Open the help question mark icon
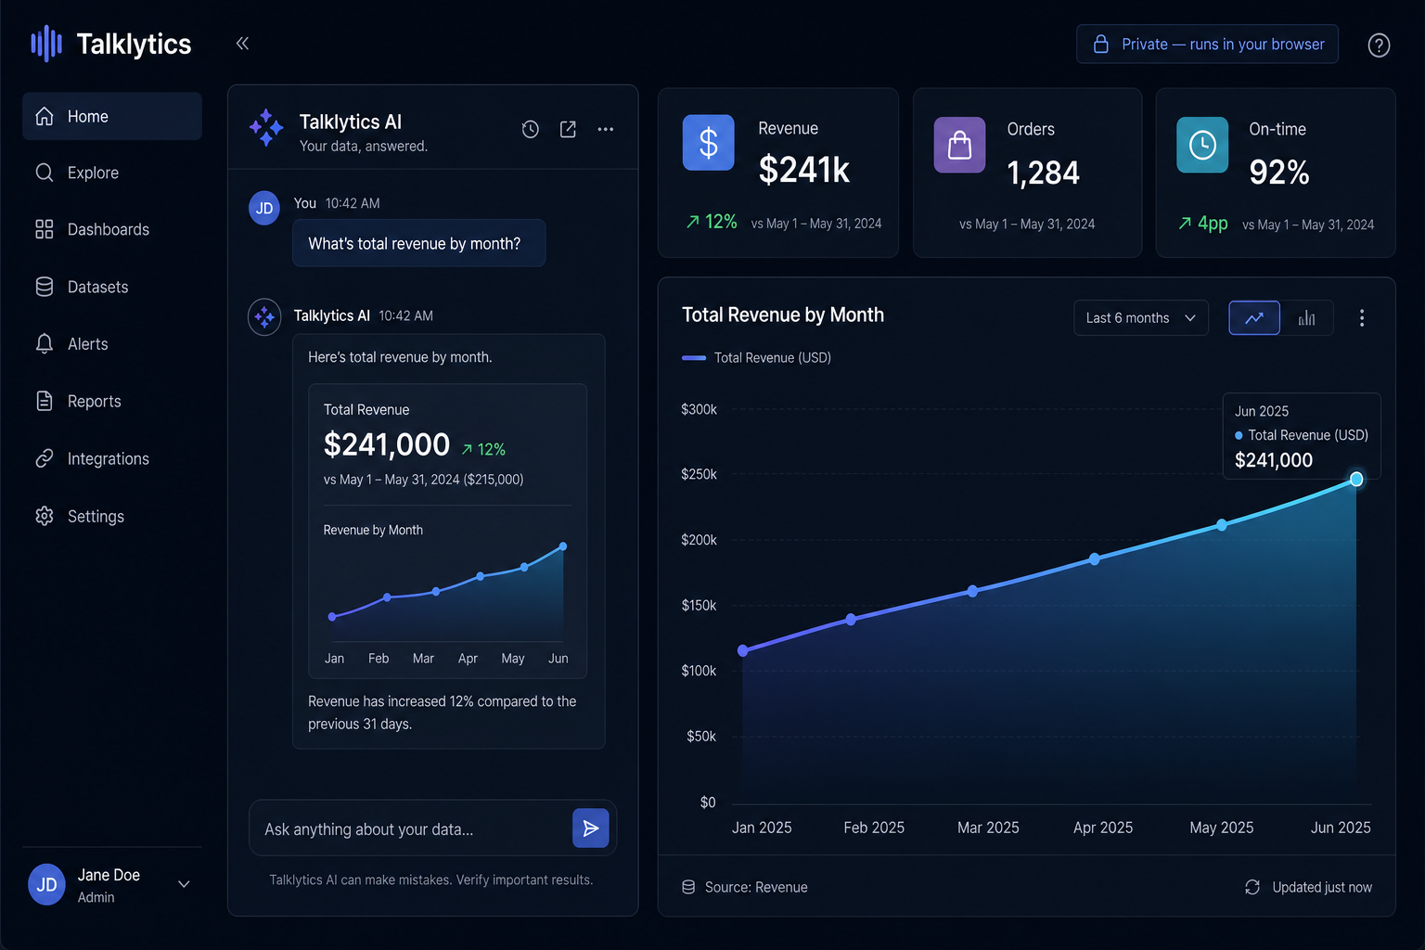1425x950 pixels. coord(1379,45)
